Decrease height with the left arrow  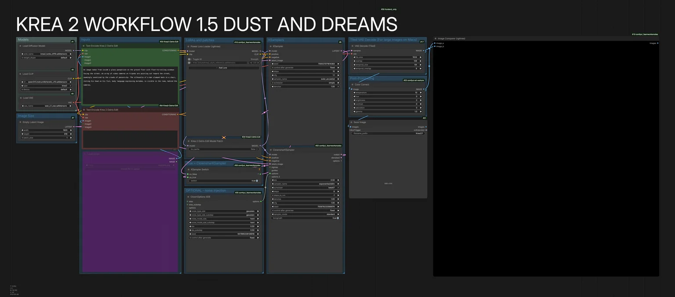point(22,134)
